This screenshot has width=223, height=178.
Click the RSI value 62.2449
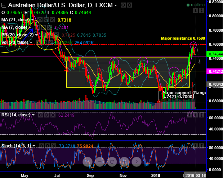pos(66,115)
